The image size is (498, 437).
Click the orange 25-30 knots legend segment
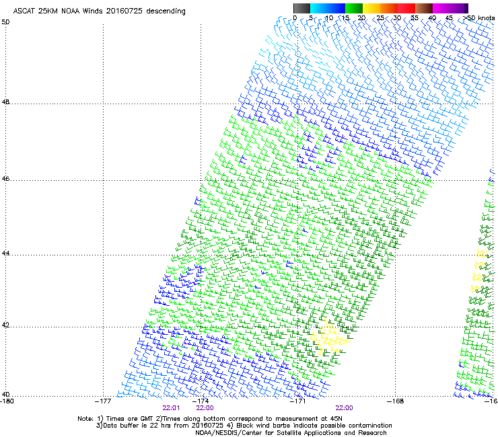(389, 8)
